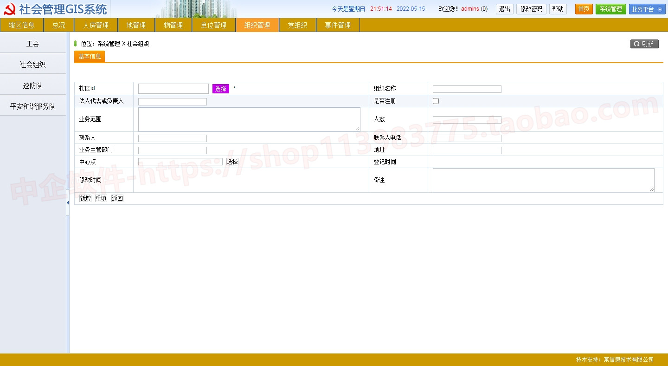Screen dimensions: 668x366
Task: Click into the 业务范围 text area
Action: (249, 119)
